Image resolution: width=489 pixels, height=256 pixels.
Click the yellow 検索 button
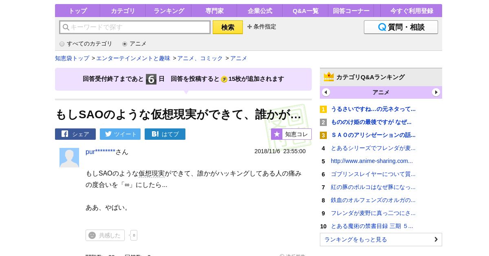tap(228, 27)
